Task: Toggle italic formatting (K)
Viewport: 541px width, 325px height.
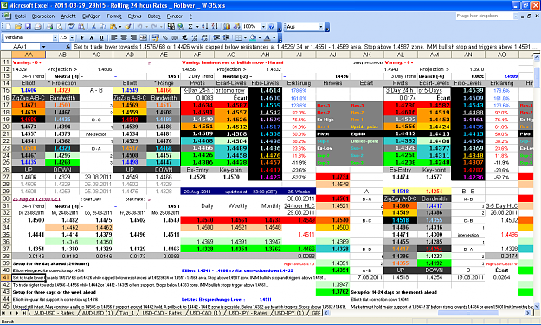Action: 92,37
